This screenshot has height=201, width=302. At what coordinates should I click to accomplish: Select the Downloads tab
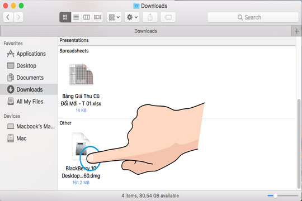tap(145, 31)
